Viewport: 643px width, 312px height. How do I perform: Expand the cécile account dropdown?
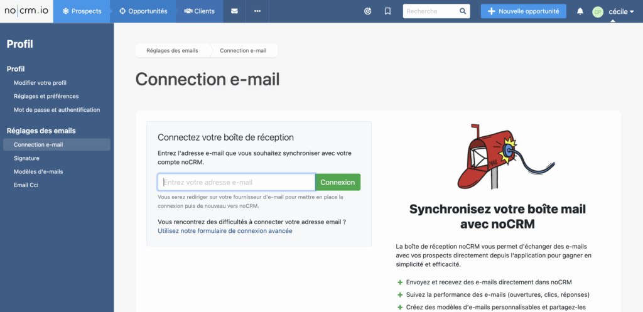(x=622, y=11)
